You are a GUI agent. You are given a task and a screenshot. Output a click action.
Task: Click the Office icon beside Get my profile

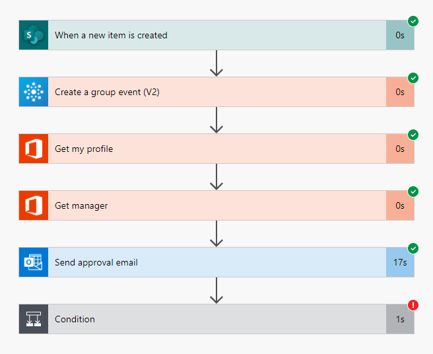(34, 149)
